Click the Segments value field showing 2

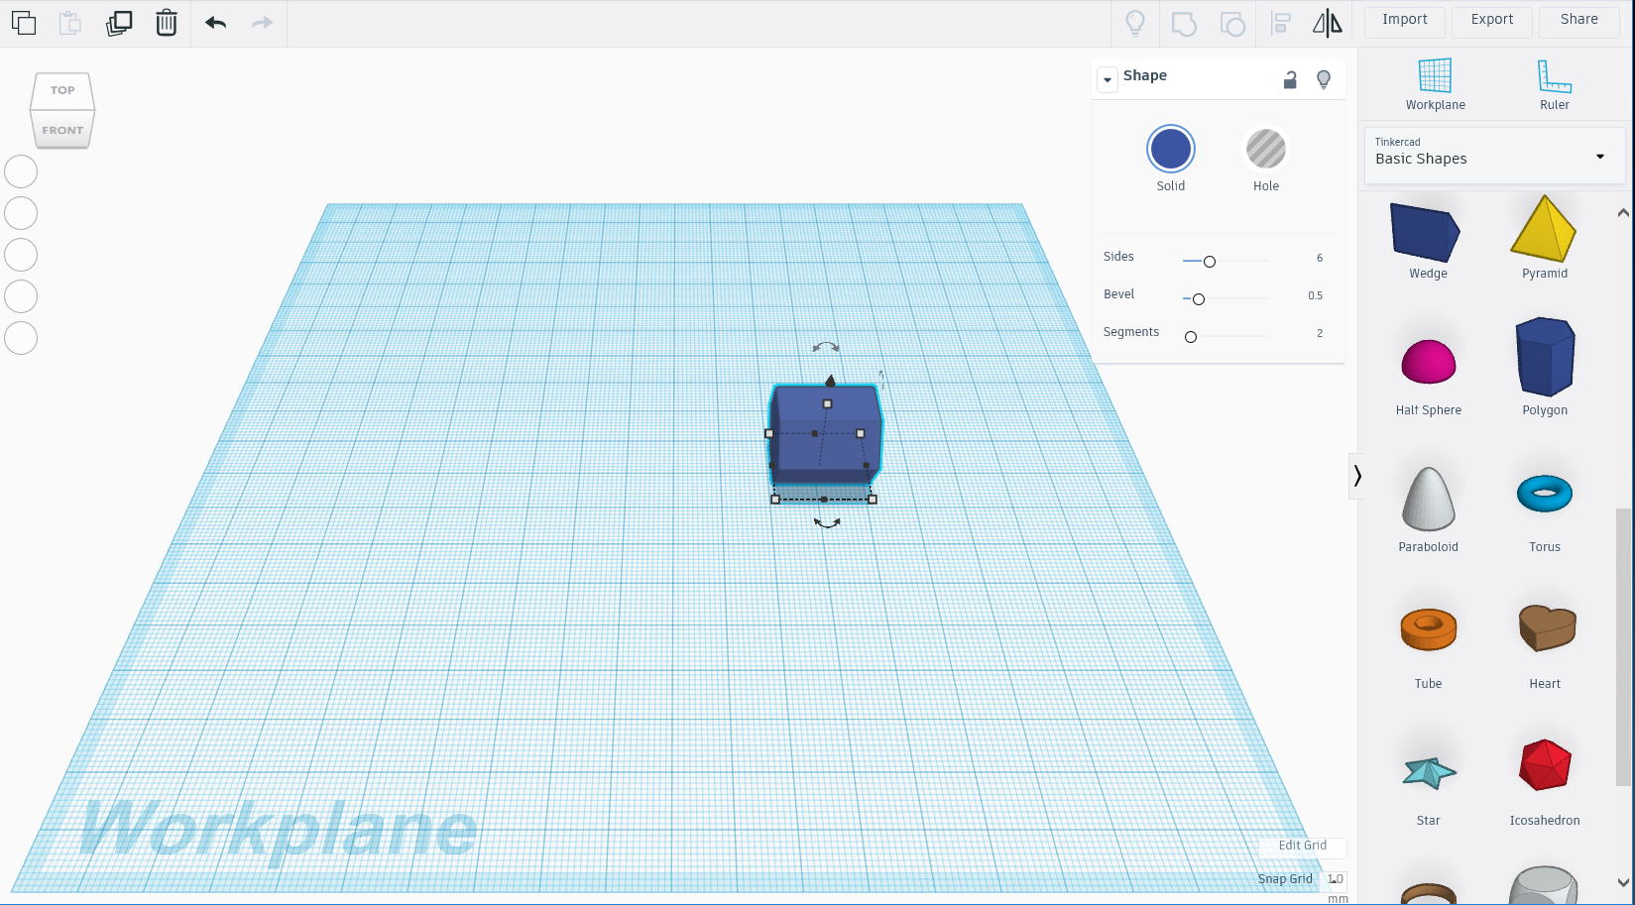tap(1319, 333)
